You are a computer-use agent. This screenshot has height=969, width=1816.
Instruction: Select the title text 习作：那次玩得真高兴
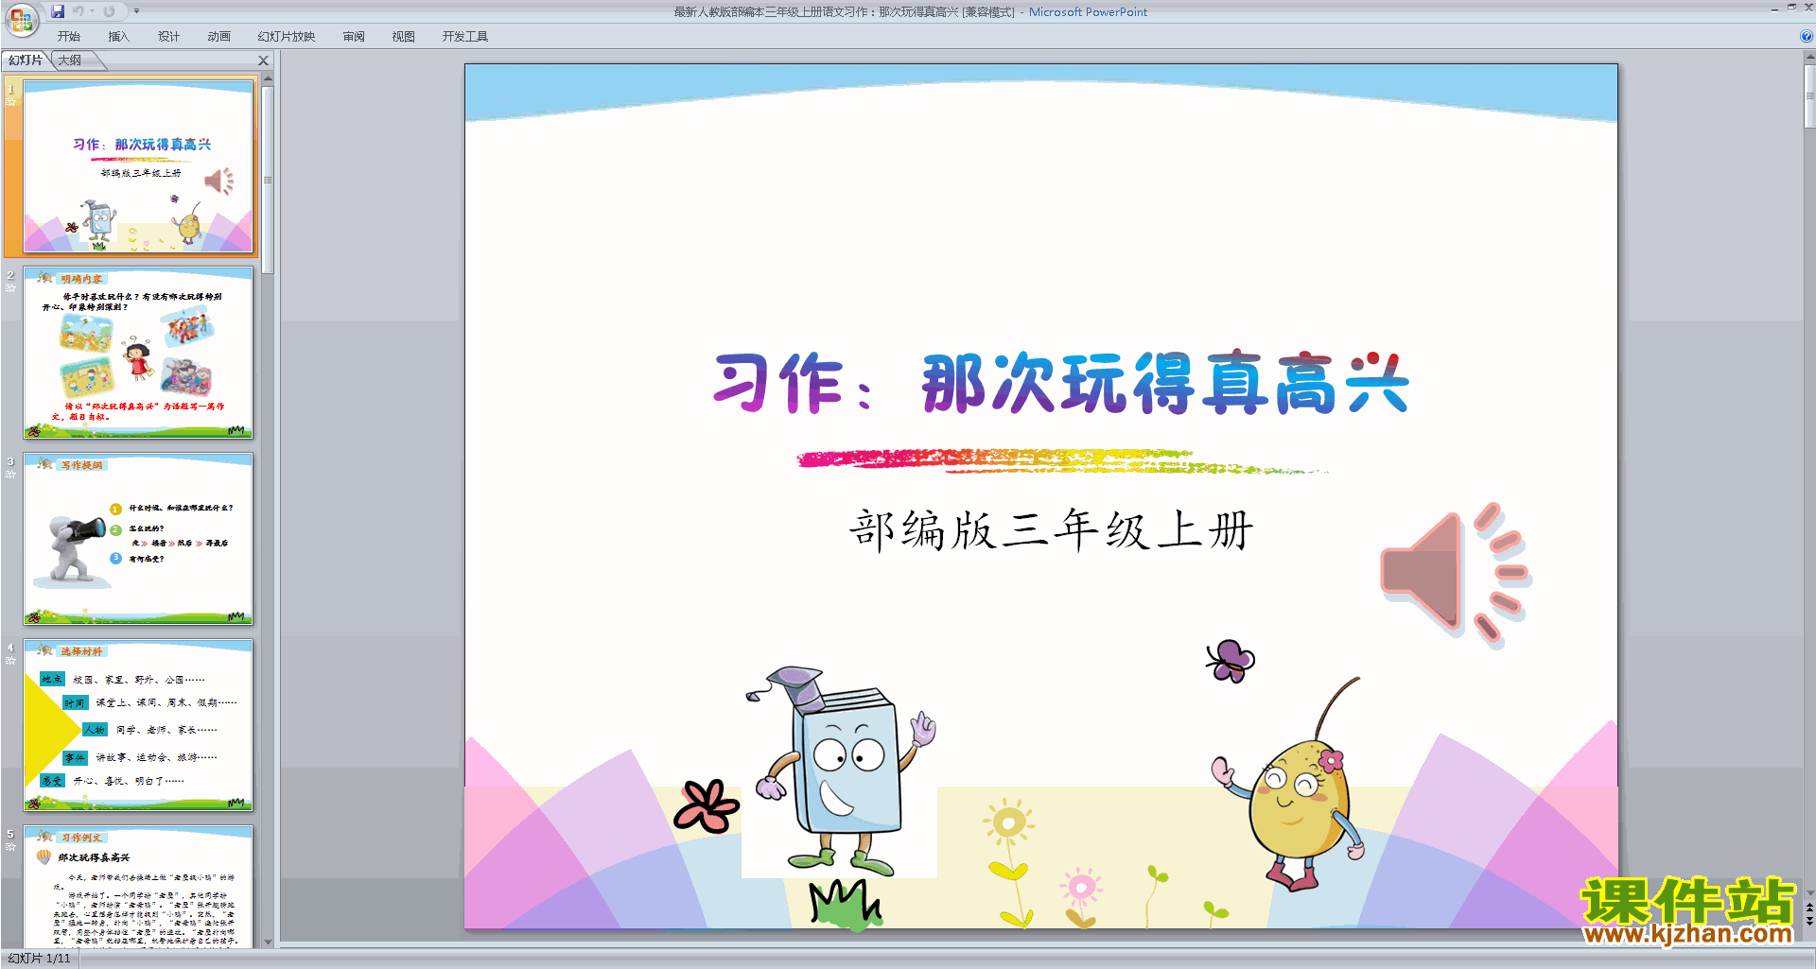[x=1061, y=383]
